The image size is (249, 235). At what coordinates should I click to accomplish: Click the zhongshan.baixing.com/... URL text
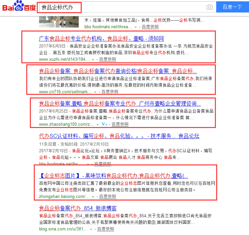pos(64,197)
